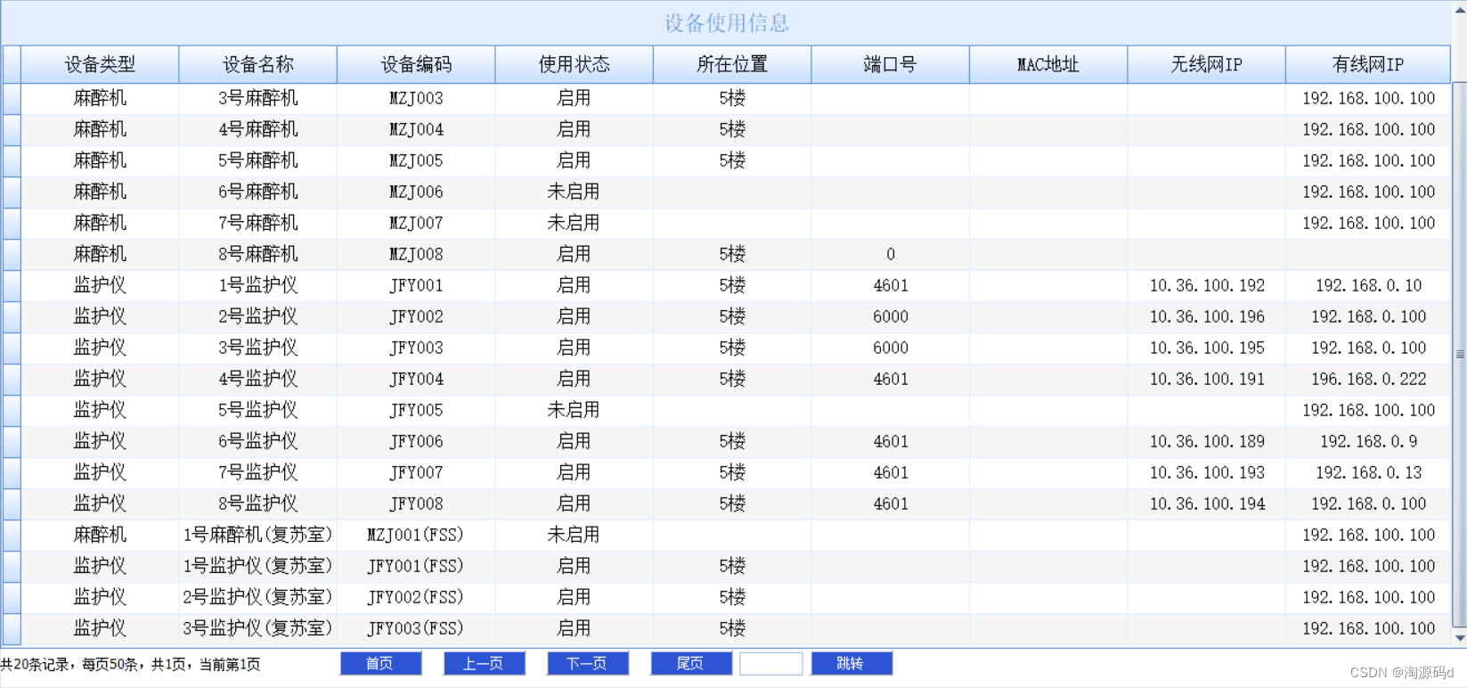Click wired IP 192.168.0.10 cell
This screenshot has height=688, width=1467.
pos(1368,285)
